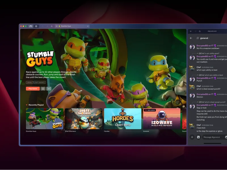This screenshot has height=170, width=227.
Task: Click the back arrow beside #general channel
Action: (x=191, y=38)
